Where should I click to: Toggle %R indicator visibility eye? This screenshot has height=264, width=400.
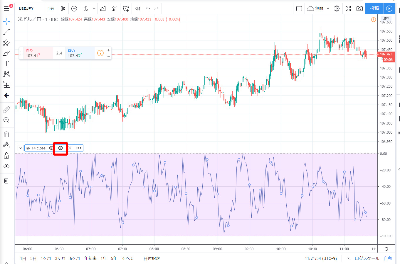tap(51, 148)
